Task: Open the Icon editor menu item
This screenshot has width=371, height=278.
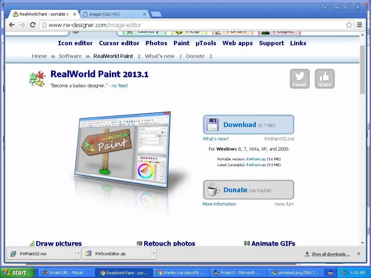Action: tap(75, 43)
